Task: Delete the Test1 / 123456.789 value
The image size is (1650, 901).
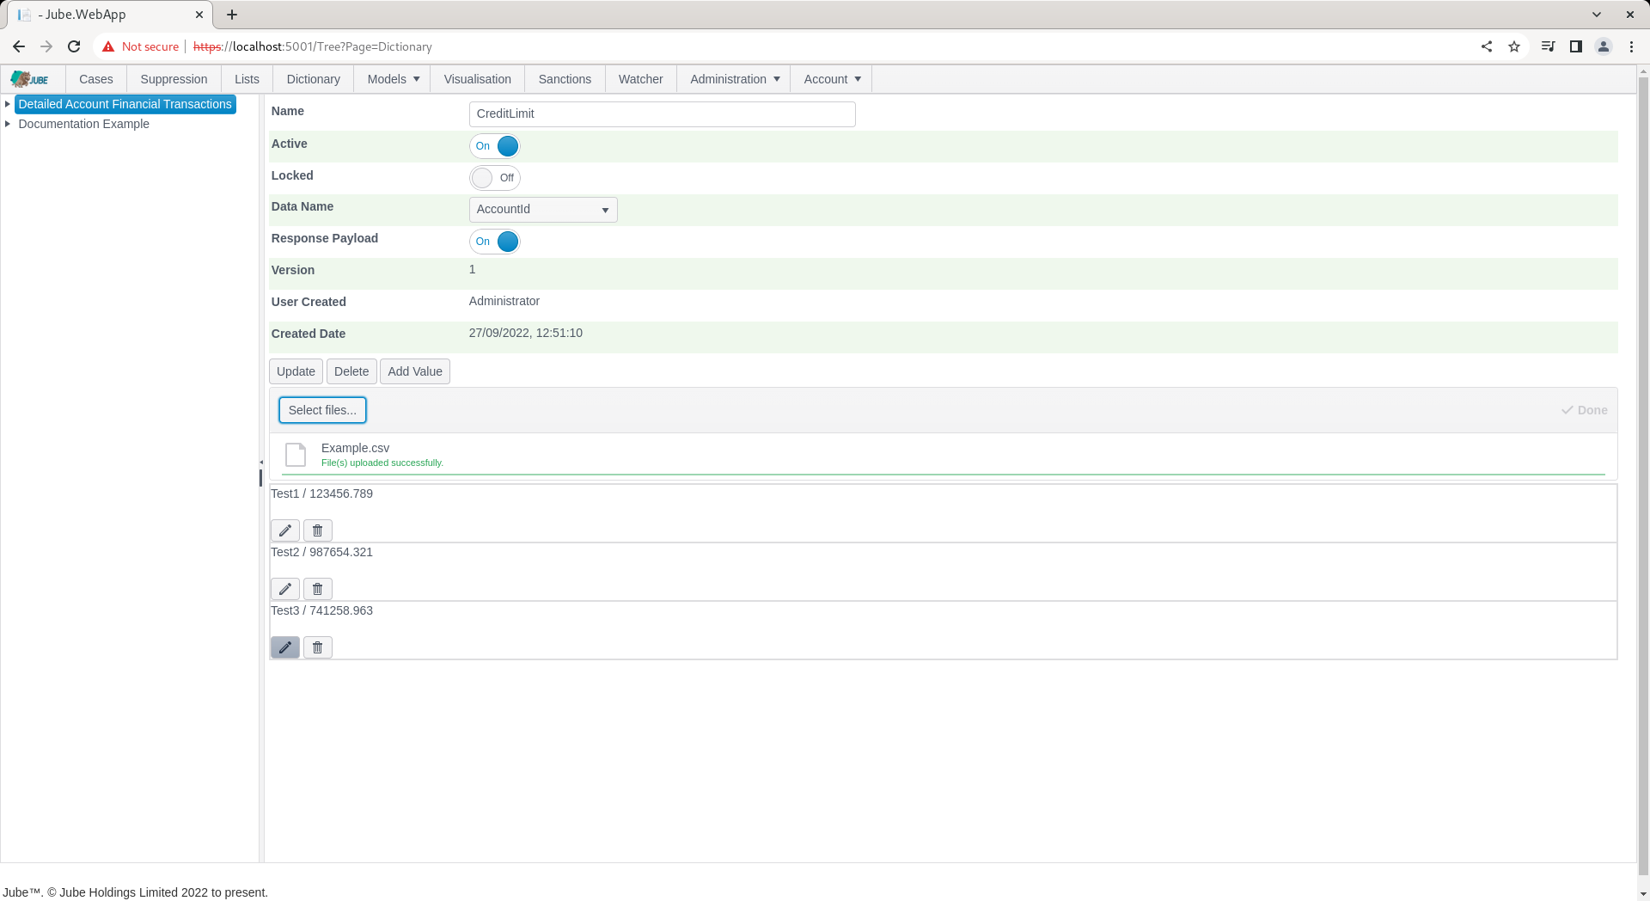Action: point(318,530)
